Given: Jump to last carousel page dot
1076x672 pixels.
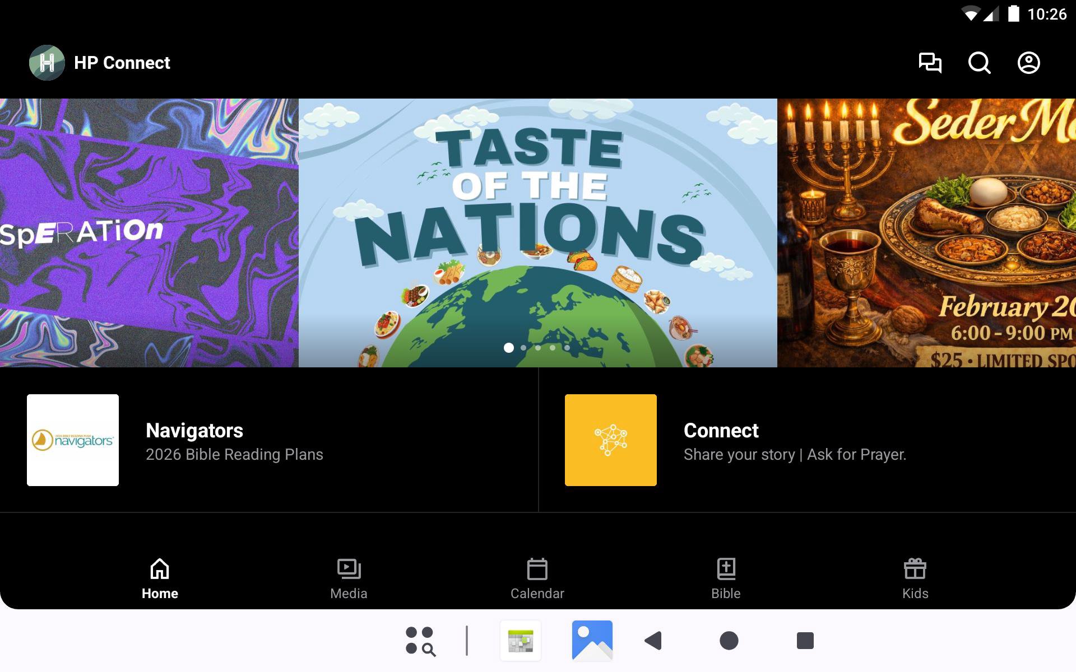Looking at the screenshot, I should tap(567, 348).
